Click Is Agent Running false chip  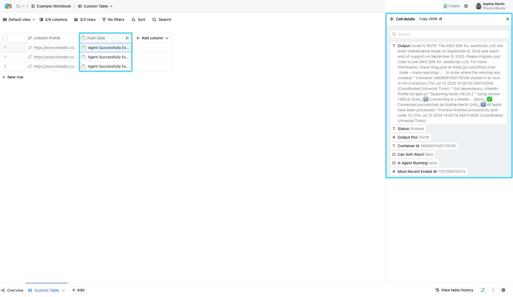click(x=415, y=163)
